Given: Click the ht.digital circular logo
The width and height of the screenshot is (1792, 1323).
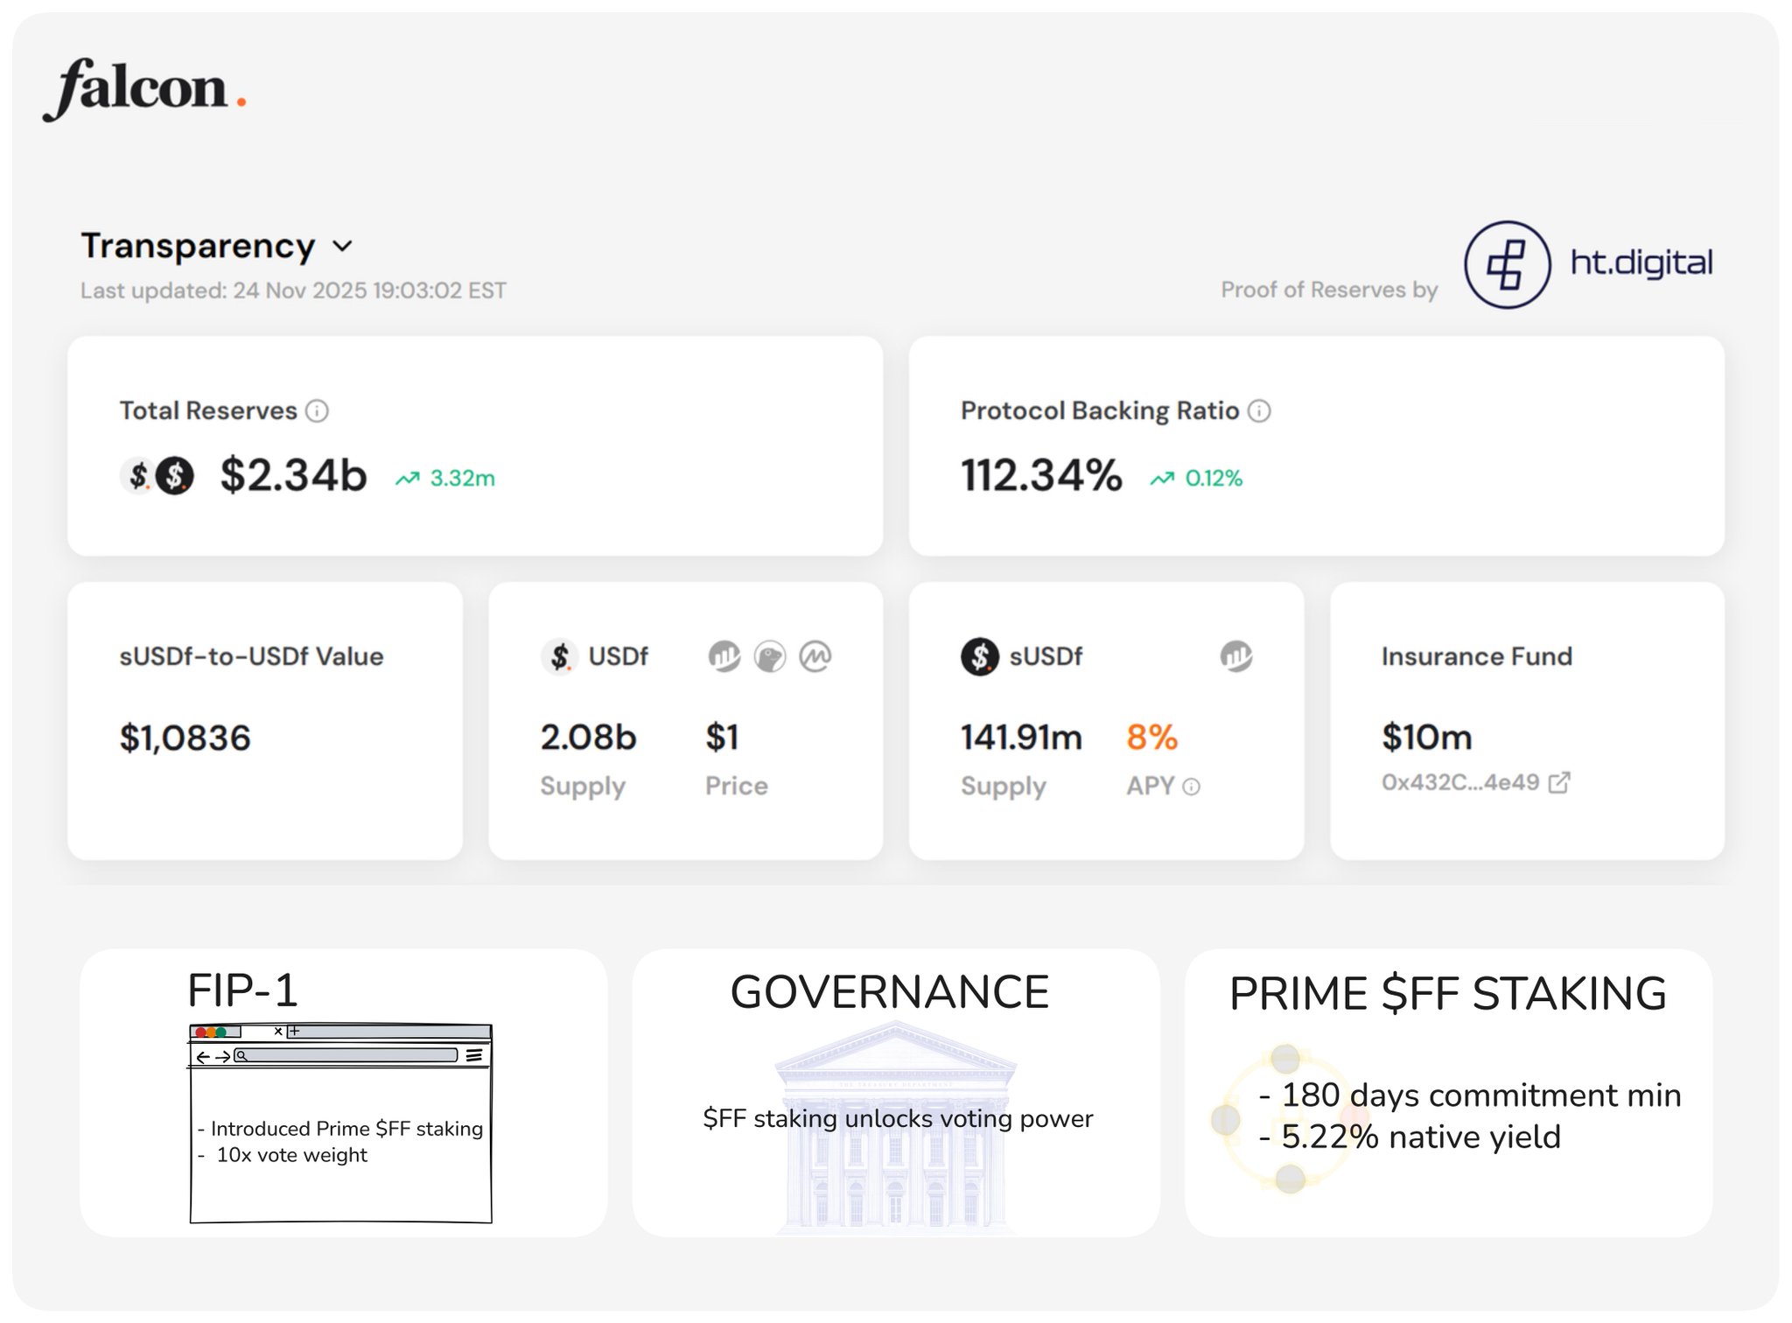Looking at the screenshot, I should [x=1506, y=264].
